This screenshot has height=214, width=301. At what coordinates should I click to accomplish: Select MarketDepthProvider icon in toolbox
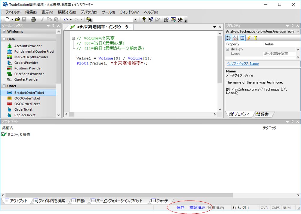coord(9,57)
